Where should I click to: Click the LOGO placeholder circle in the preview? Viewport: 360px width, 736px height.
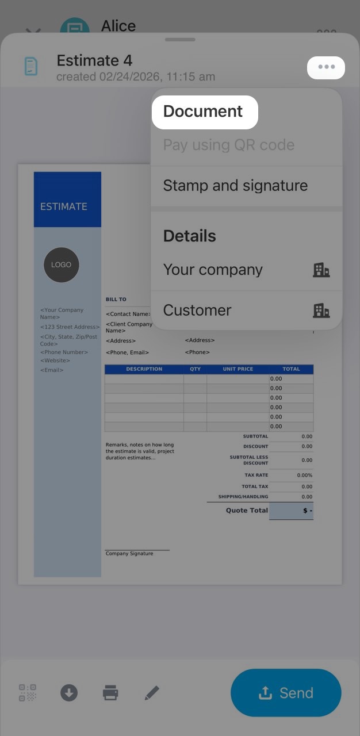pyautogui.click(x=62, y=265)
